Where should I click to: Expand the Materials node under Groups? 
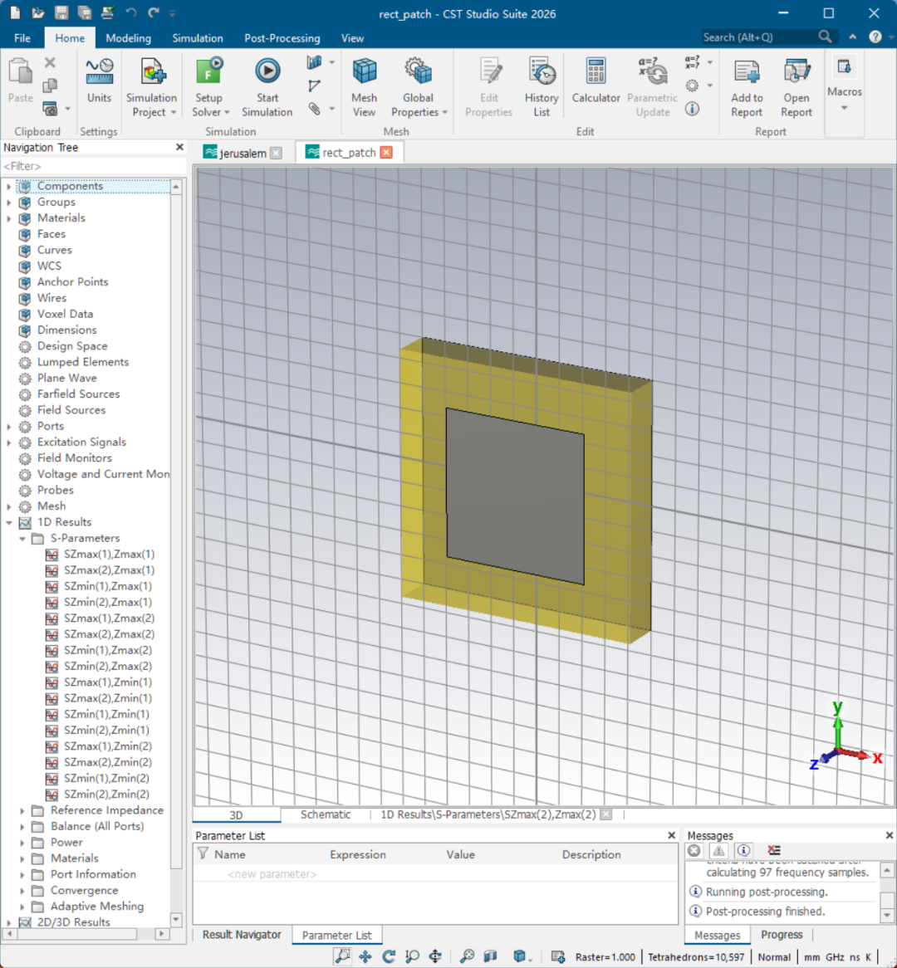pos(8,218)
